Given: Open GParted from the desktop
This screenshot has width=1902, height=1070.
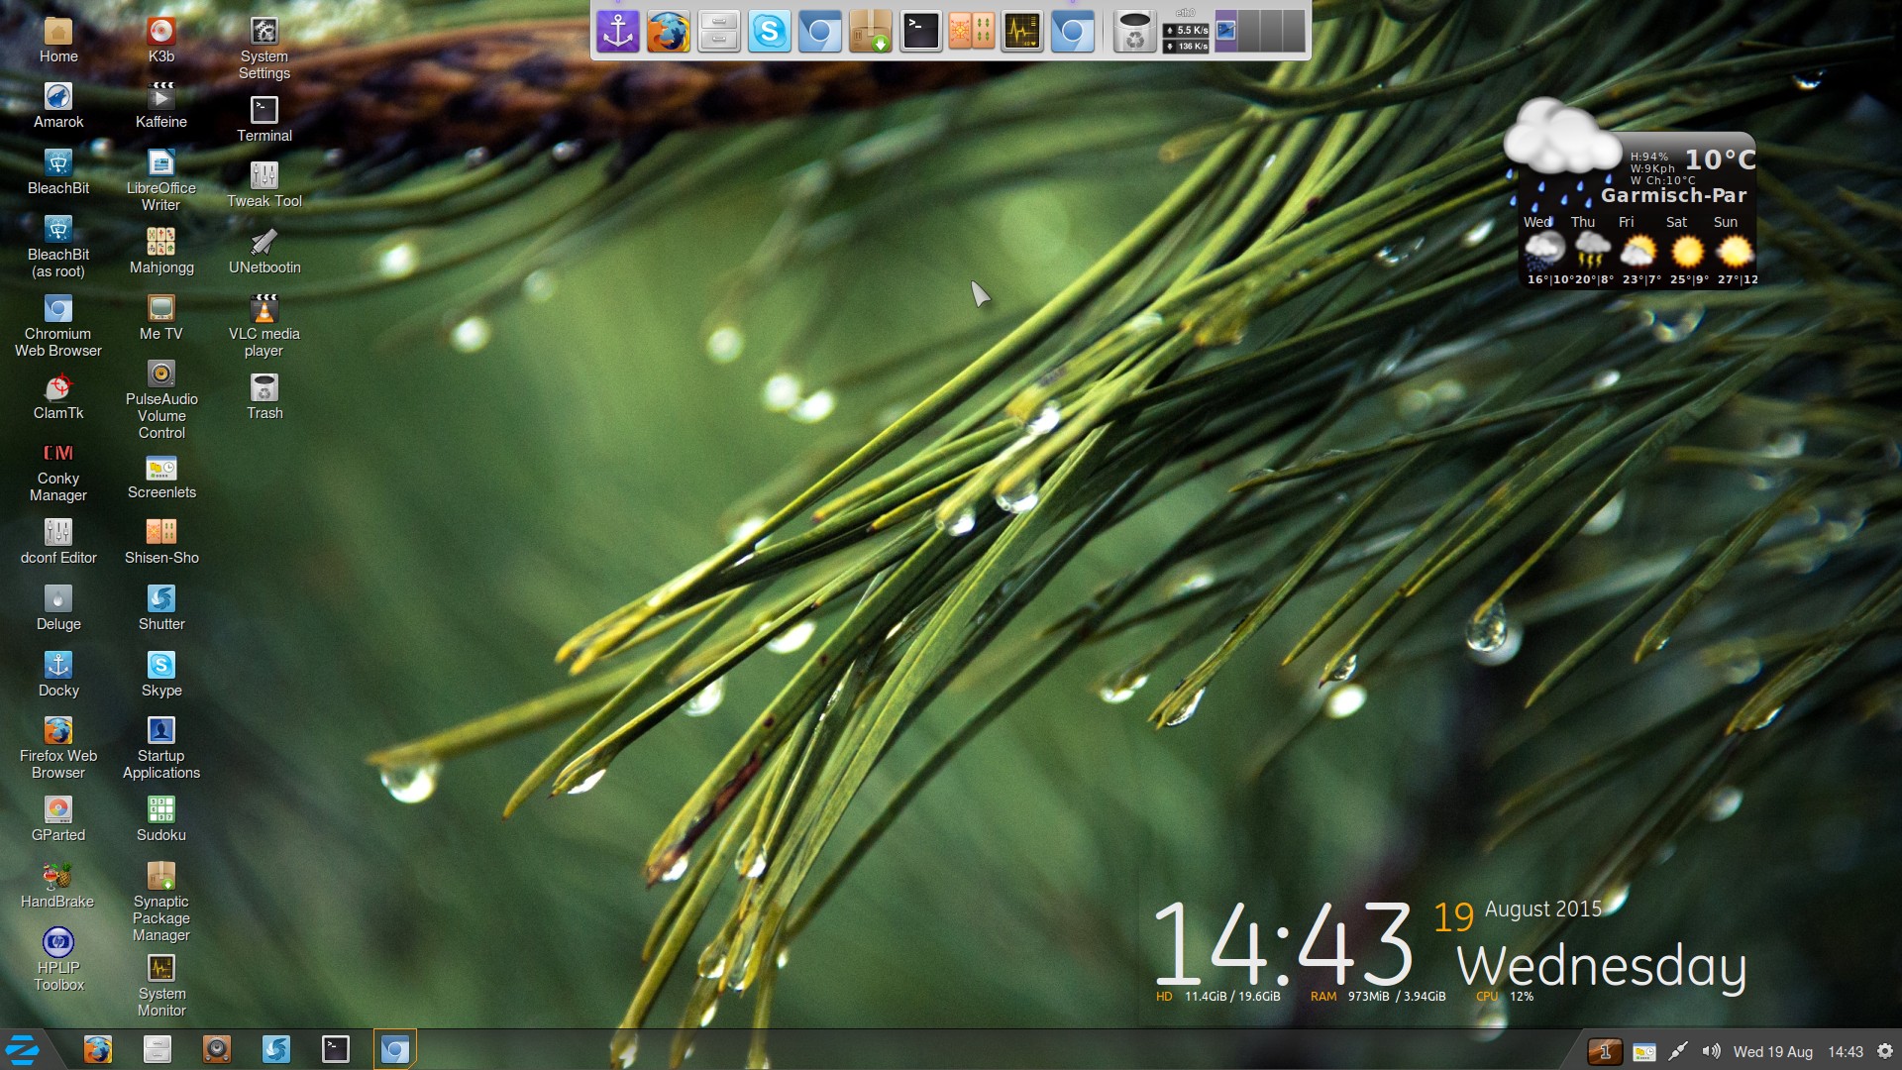Looking at the screenshot, I should [57, 810].
